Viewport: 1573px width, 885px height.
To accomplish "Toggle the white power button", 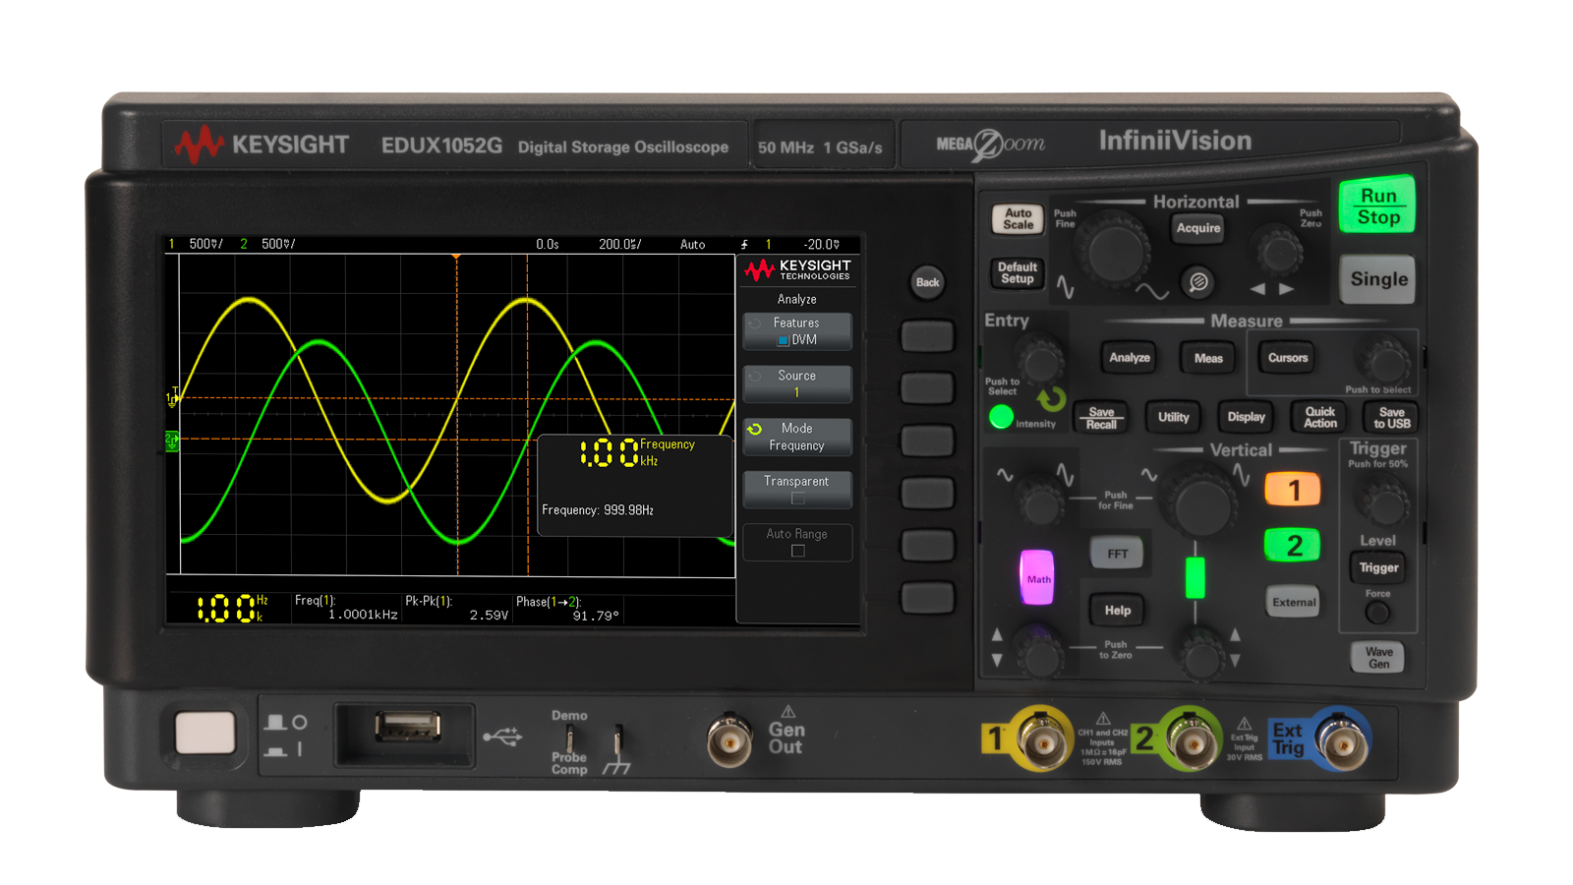I will click(x=205, y=734).
